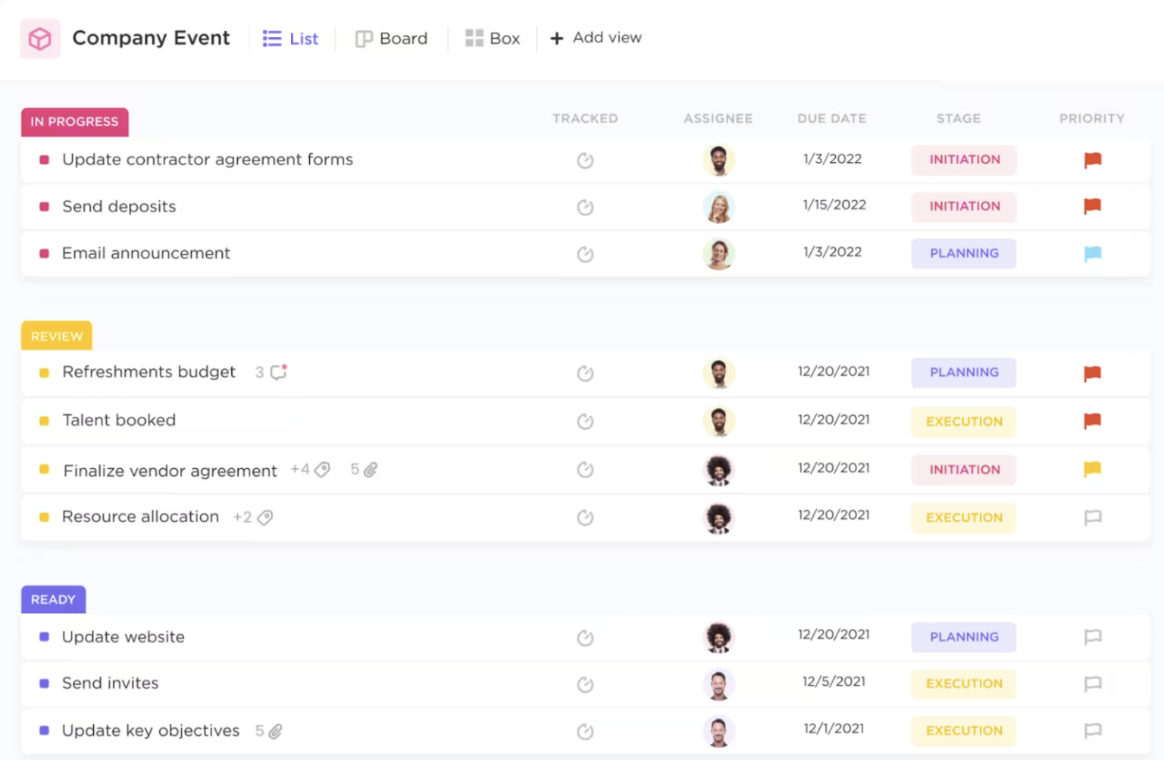Open the task Update contractor agreement forms
The height and width of the screenshot is (760, 1164).
(208, 160)
